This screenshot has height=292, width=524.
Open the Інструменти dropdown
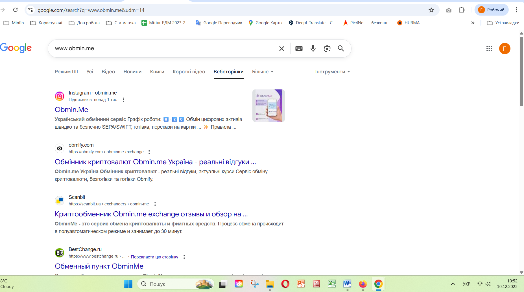coord(333,72)
